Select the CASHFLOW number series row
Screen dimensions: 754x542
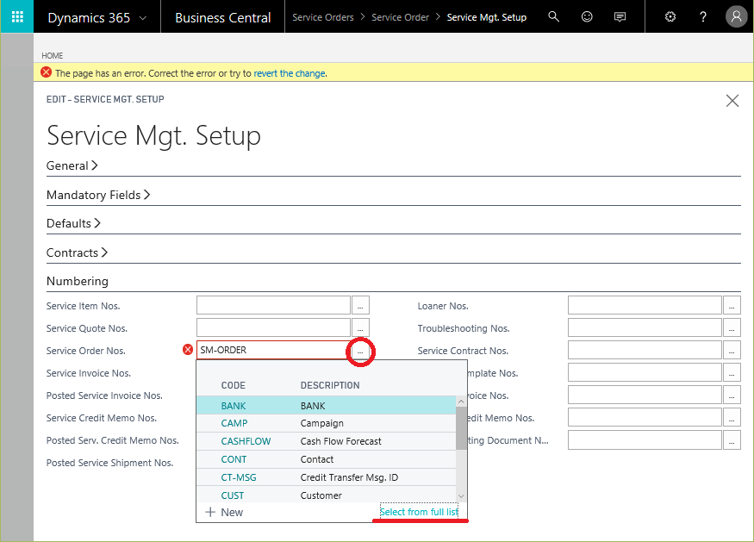click(x=326, y=441)
